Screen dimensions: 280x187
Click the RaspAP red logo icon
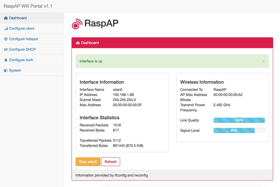pos(77,24)
